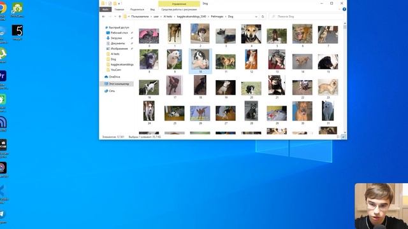Open the Вид ribbon tab
The height and width of the screenshot is (229, 408).
(152, 10)
